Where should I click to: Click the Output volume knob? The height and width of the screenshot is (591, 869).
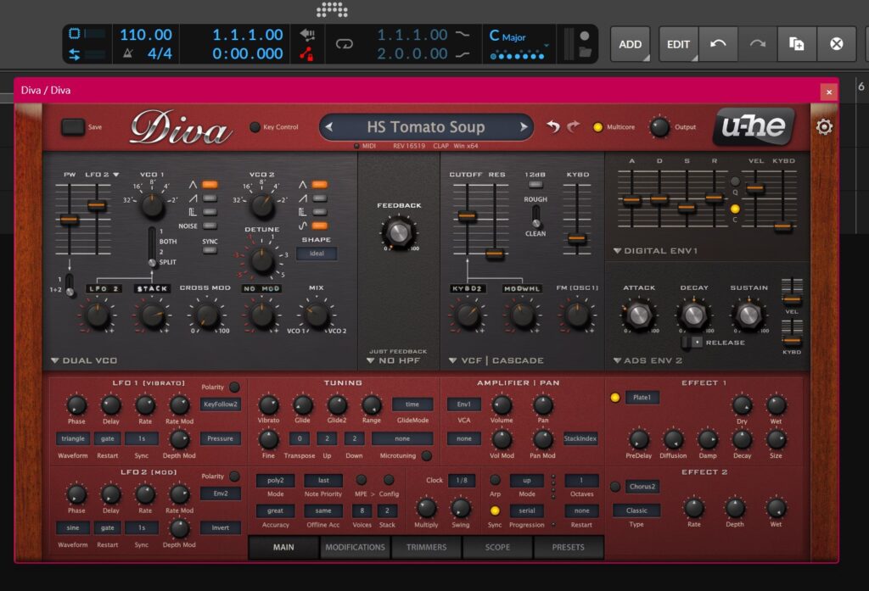click(x=659, y=127)
